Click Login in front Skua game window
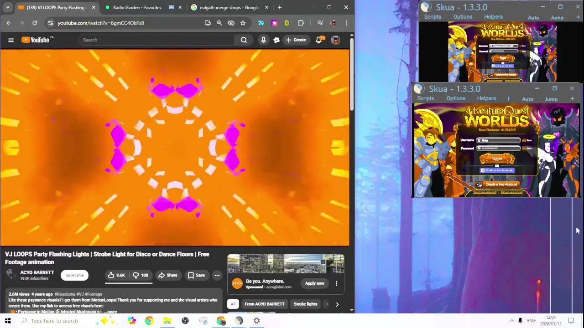 [x=497, y=159]
